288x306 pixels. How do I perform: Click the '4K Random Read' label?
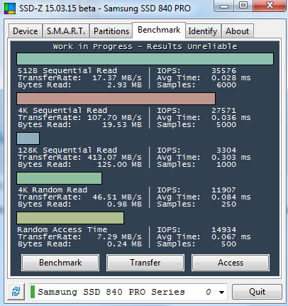[52, 190]
